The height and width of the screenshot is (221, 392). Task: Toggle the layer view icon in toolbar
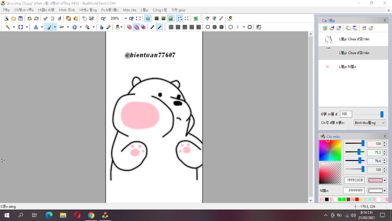[147, 18]
